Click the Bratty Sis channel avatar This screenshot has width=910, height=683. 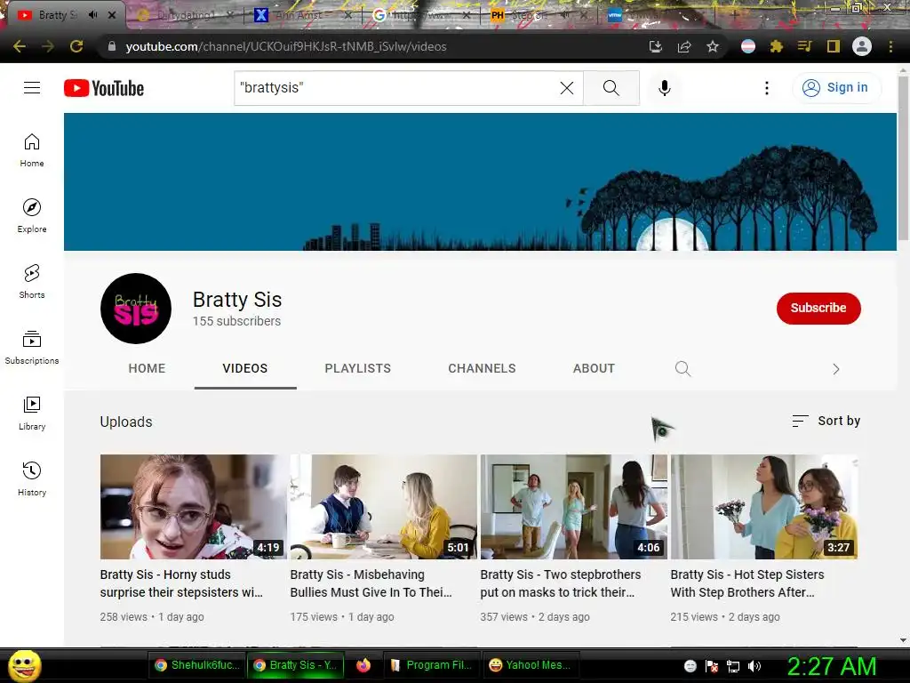click(x=136, y=309)
